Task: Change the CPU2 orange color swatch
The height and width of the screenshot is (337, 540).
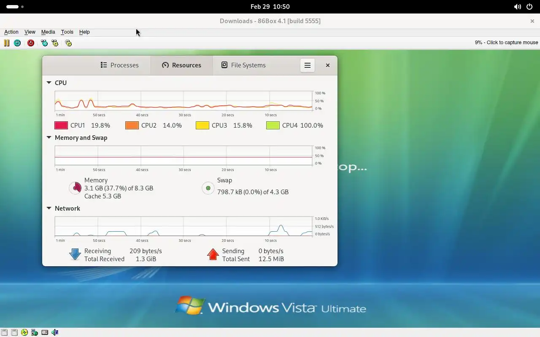Action: point(132,125)
